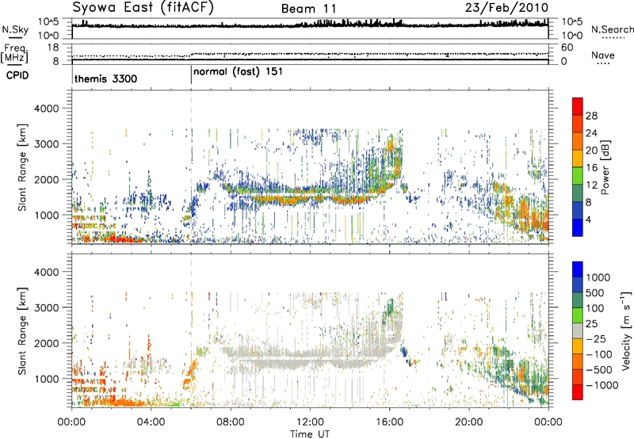634x439 pixels.
Task: Click the 'N.Sky' axis label
Action: (15, 29)
